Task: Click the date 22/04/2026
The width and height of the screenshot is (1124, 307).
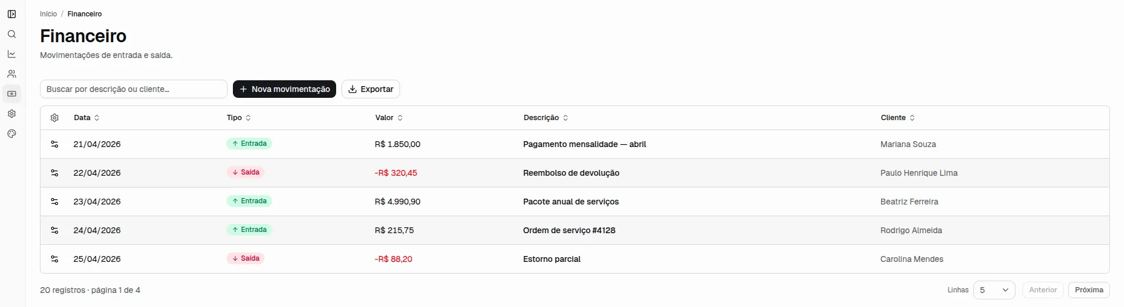Action: click(x=97, y=173)
